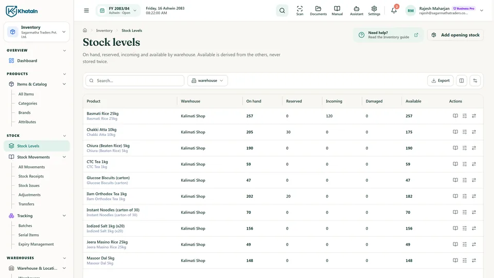Image resolution: width=494 pixels, height=278 pixels.
Task: Open Brands in sidebar
Action: coord(24,113)
